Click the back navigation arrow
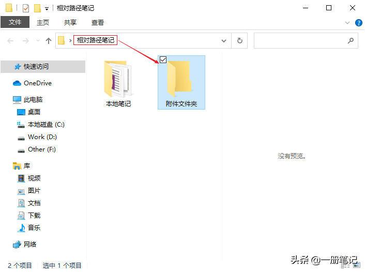Screen dimensions: 365x272 (10, 41)
